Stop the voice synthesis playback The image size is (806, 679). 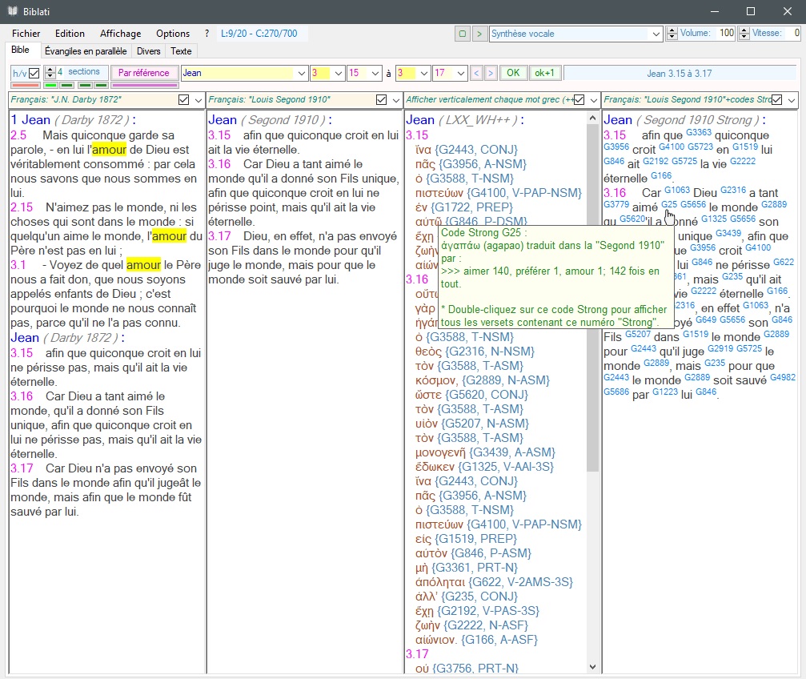click(463, 34)
